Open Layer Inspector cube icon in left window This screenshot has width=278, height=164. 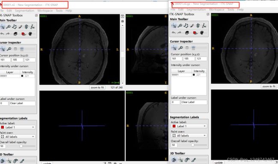pos(15,34)
